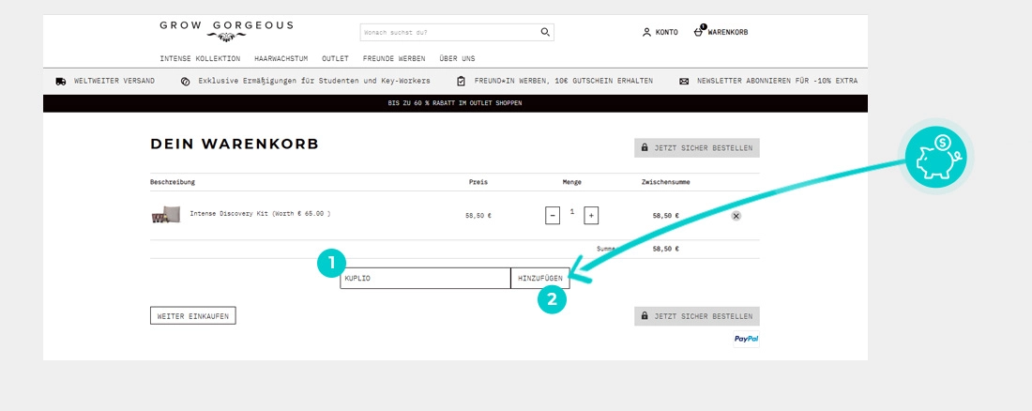Remove Intense Discovery Kit with X icon
Image resolution: width=1032 pixels, height=411 pixels.
tap(736, 216)
